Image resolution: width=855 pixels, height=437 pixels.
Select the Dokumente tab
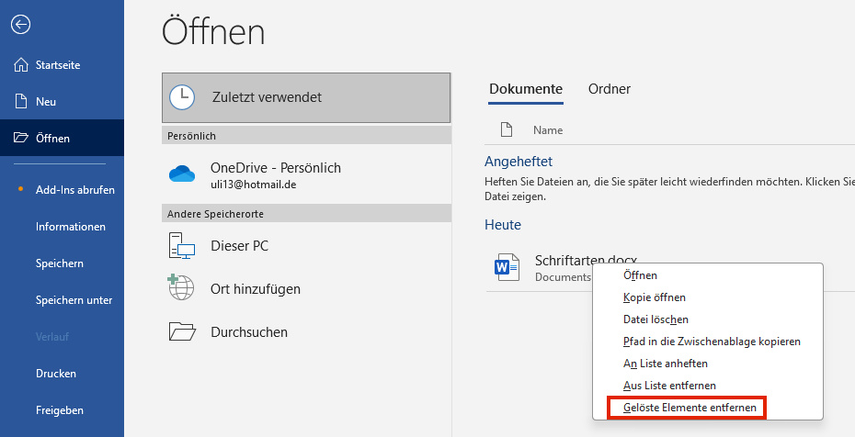526,89
